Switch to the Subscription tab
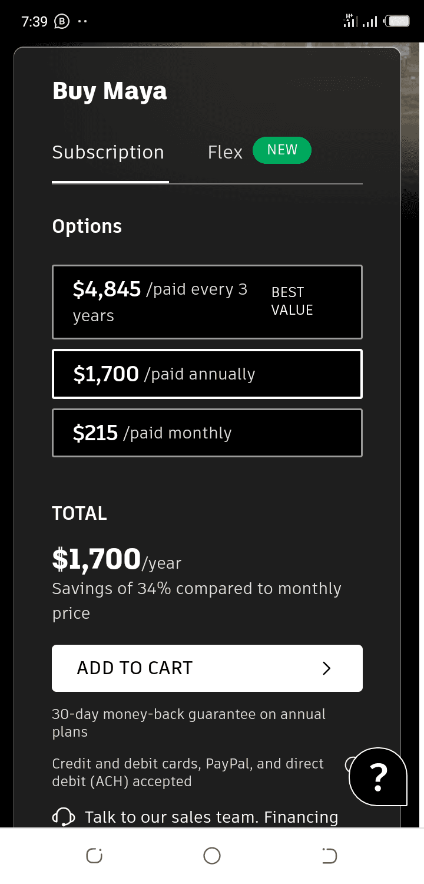This screenshot has height=884, width=424. (108, 153)
